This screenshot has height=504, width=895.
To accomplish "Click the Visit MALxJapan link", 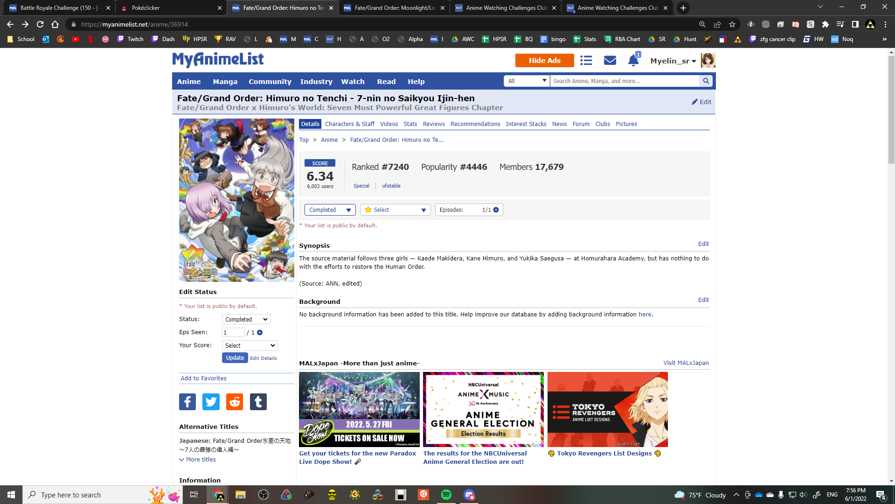I will click(x=686, y=363).
